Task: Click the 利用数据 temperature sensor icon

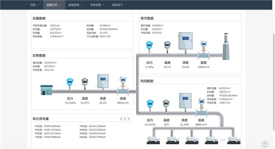Action: [166, 105]
